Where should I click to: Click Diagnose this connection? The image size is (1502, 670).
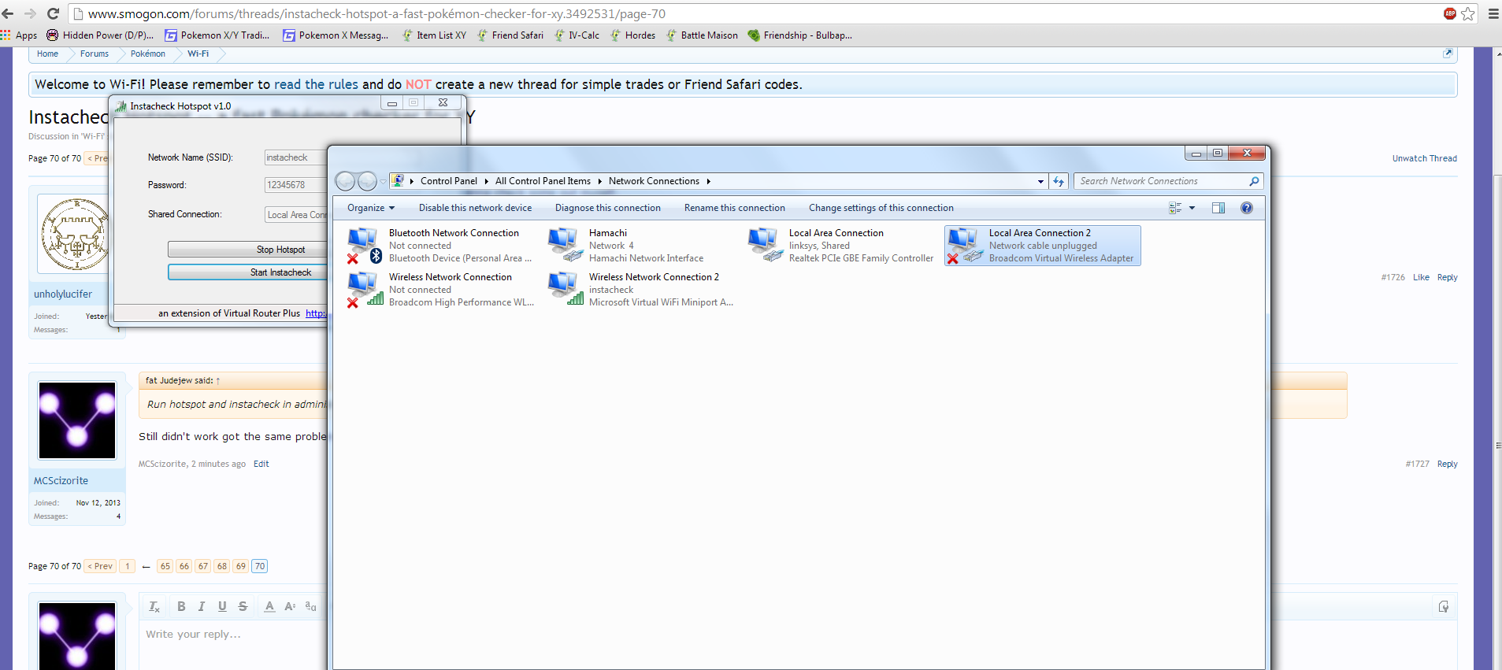coord(607,208)
